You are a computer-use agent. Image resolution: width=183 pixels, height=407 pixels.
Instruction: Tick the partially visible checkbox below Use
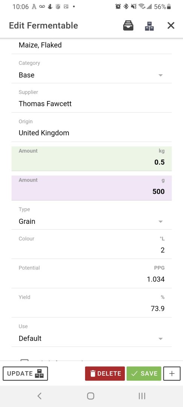coord(24,361)
